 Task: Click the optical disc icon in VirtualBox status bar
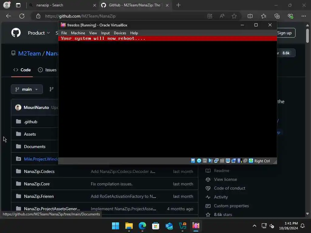coord(199,161)
